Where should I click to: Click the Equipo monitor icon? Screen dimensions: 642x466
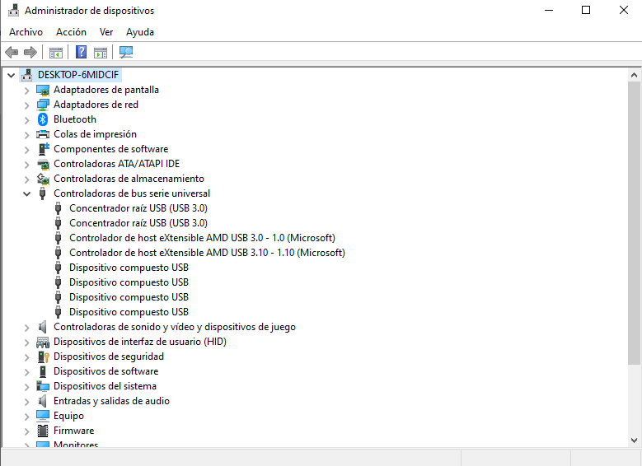click(x=43, y=416)
